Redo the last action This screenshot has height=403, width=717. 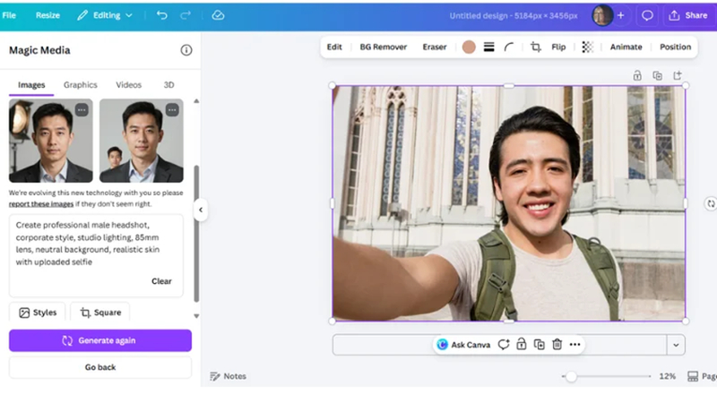click(x=186, y=15)
